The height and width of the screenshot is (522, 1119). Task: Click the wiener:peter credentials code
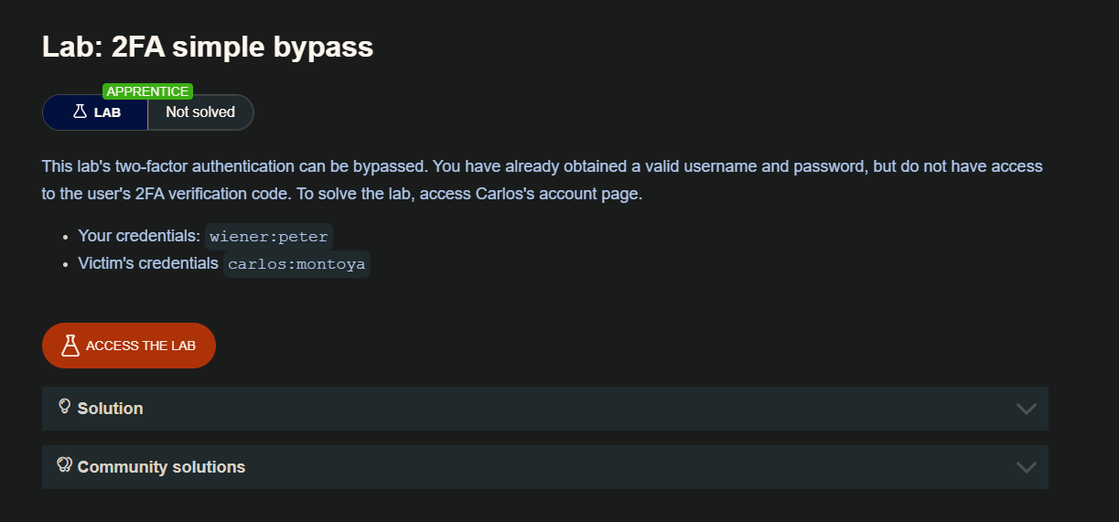click(x=268, y=237)
